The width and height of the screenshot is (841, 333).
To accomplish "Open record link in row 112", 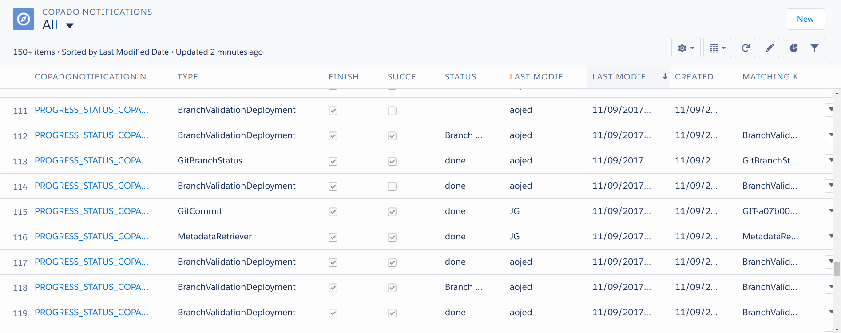I will (x=91, y=135).
